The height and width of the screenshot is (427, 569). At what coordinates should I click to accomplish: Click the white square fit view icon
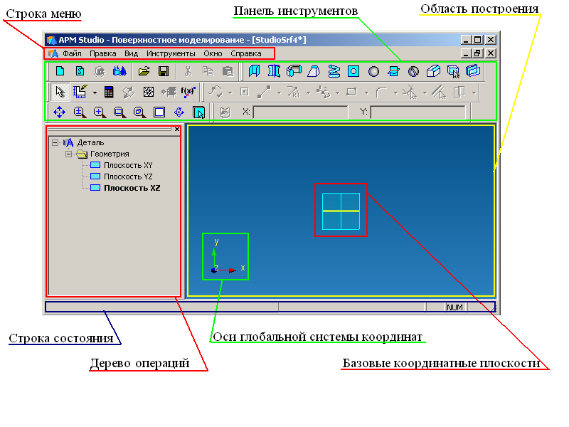click(x=159, y=112)
